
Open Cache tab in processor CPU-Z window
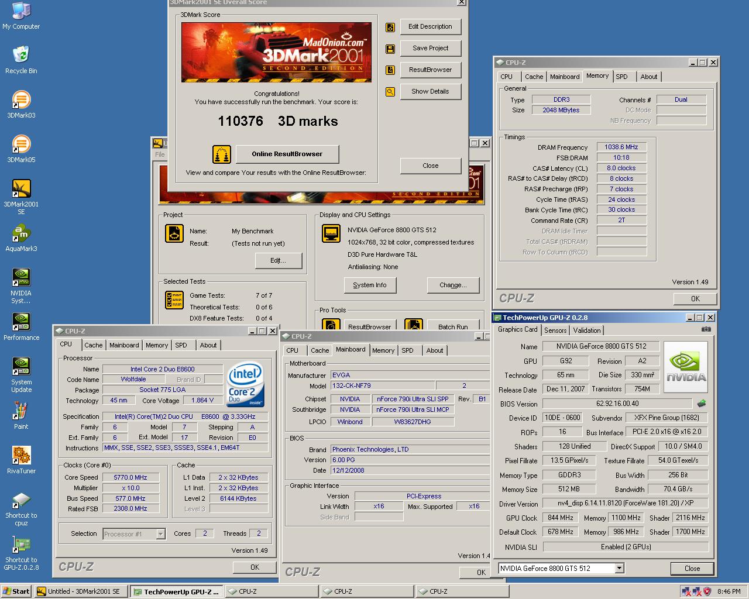click(93, 345)
